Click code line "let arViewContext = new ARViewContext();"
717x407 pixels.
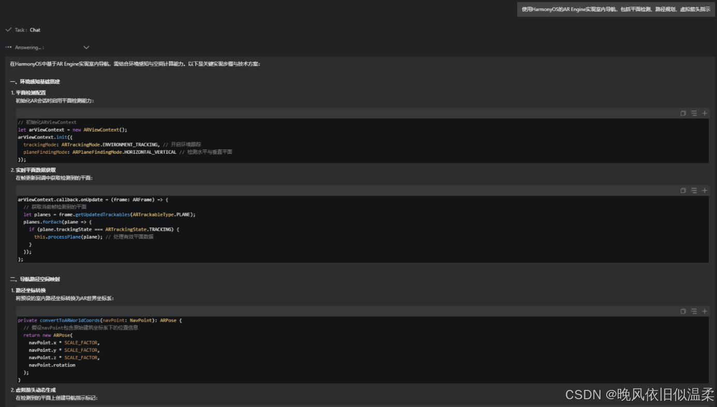point(72,130)
